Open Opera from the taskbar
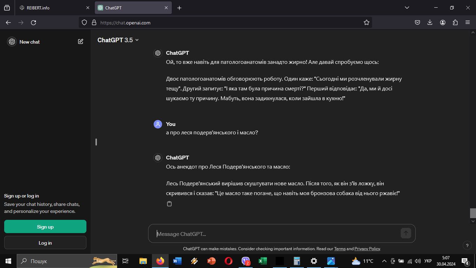The image size is (476, 268). pos(229,261)
